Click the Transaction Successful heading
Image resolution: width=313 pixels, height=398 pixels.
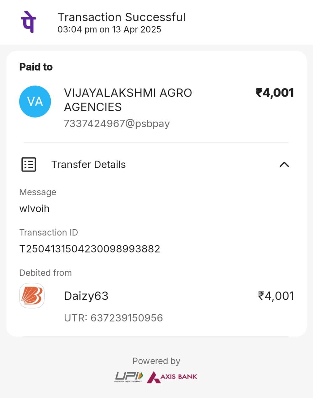click(x=122, y=17)
